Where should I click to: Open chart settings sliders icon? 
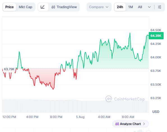(159, 7)
